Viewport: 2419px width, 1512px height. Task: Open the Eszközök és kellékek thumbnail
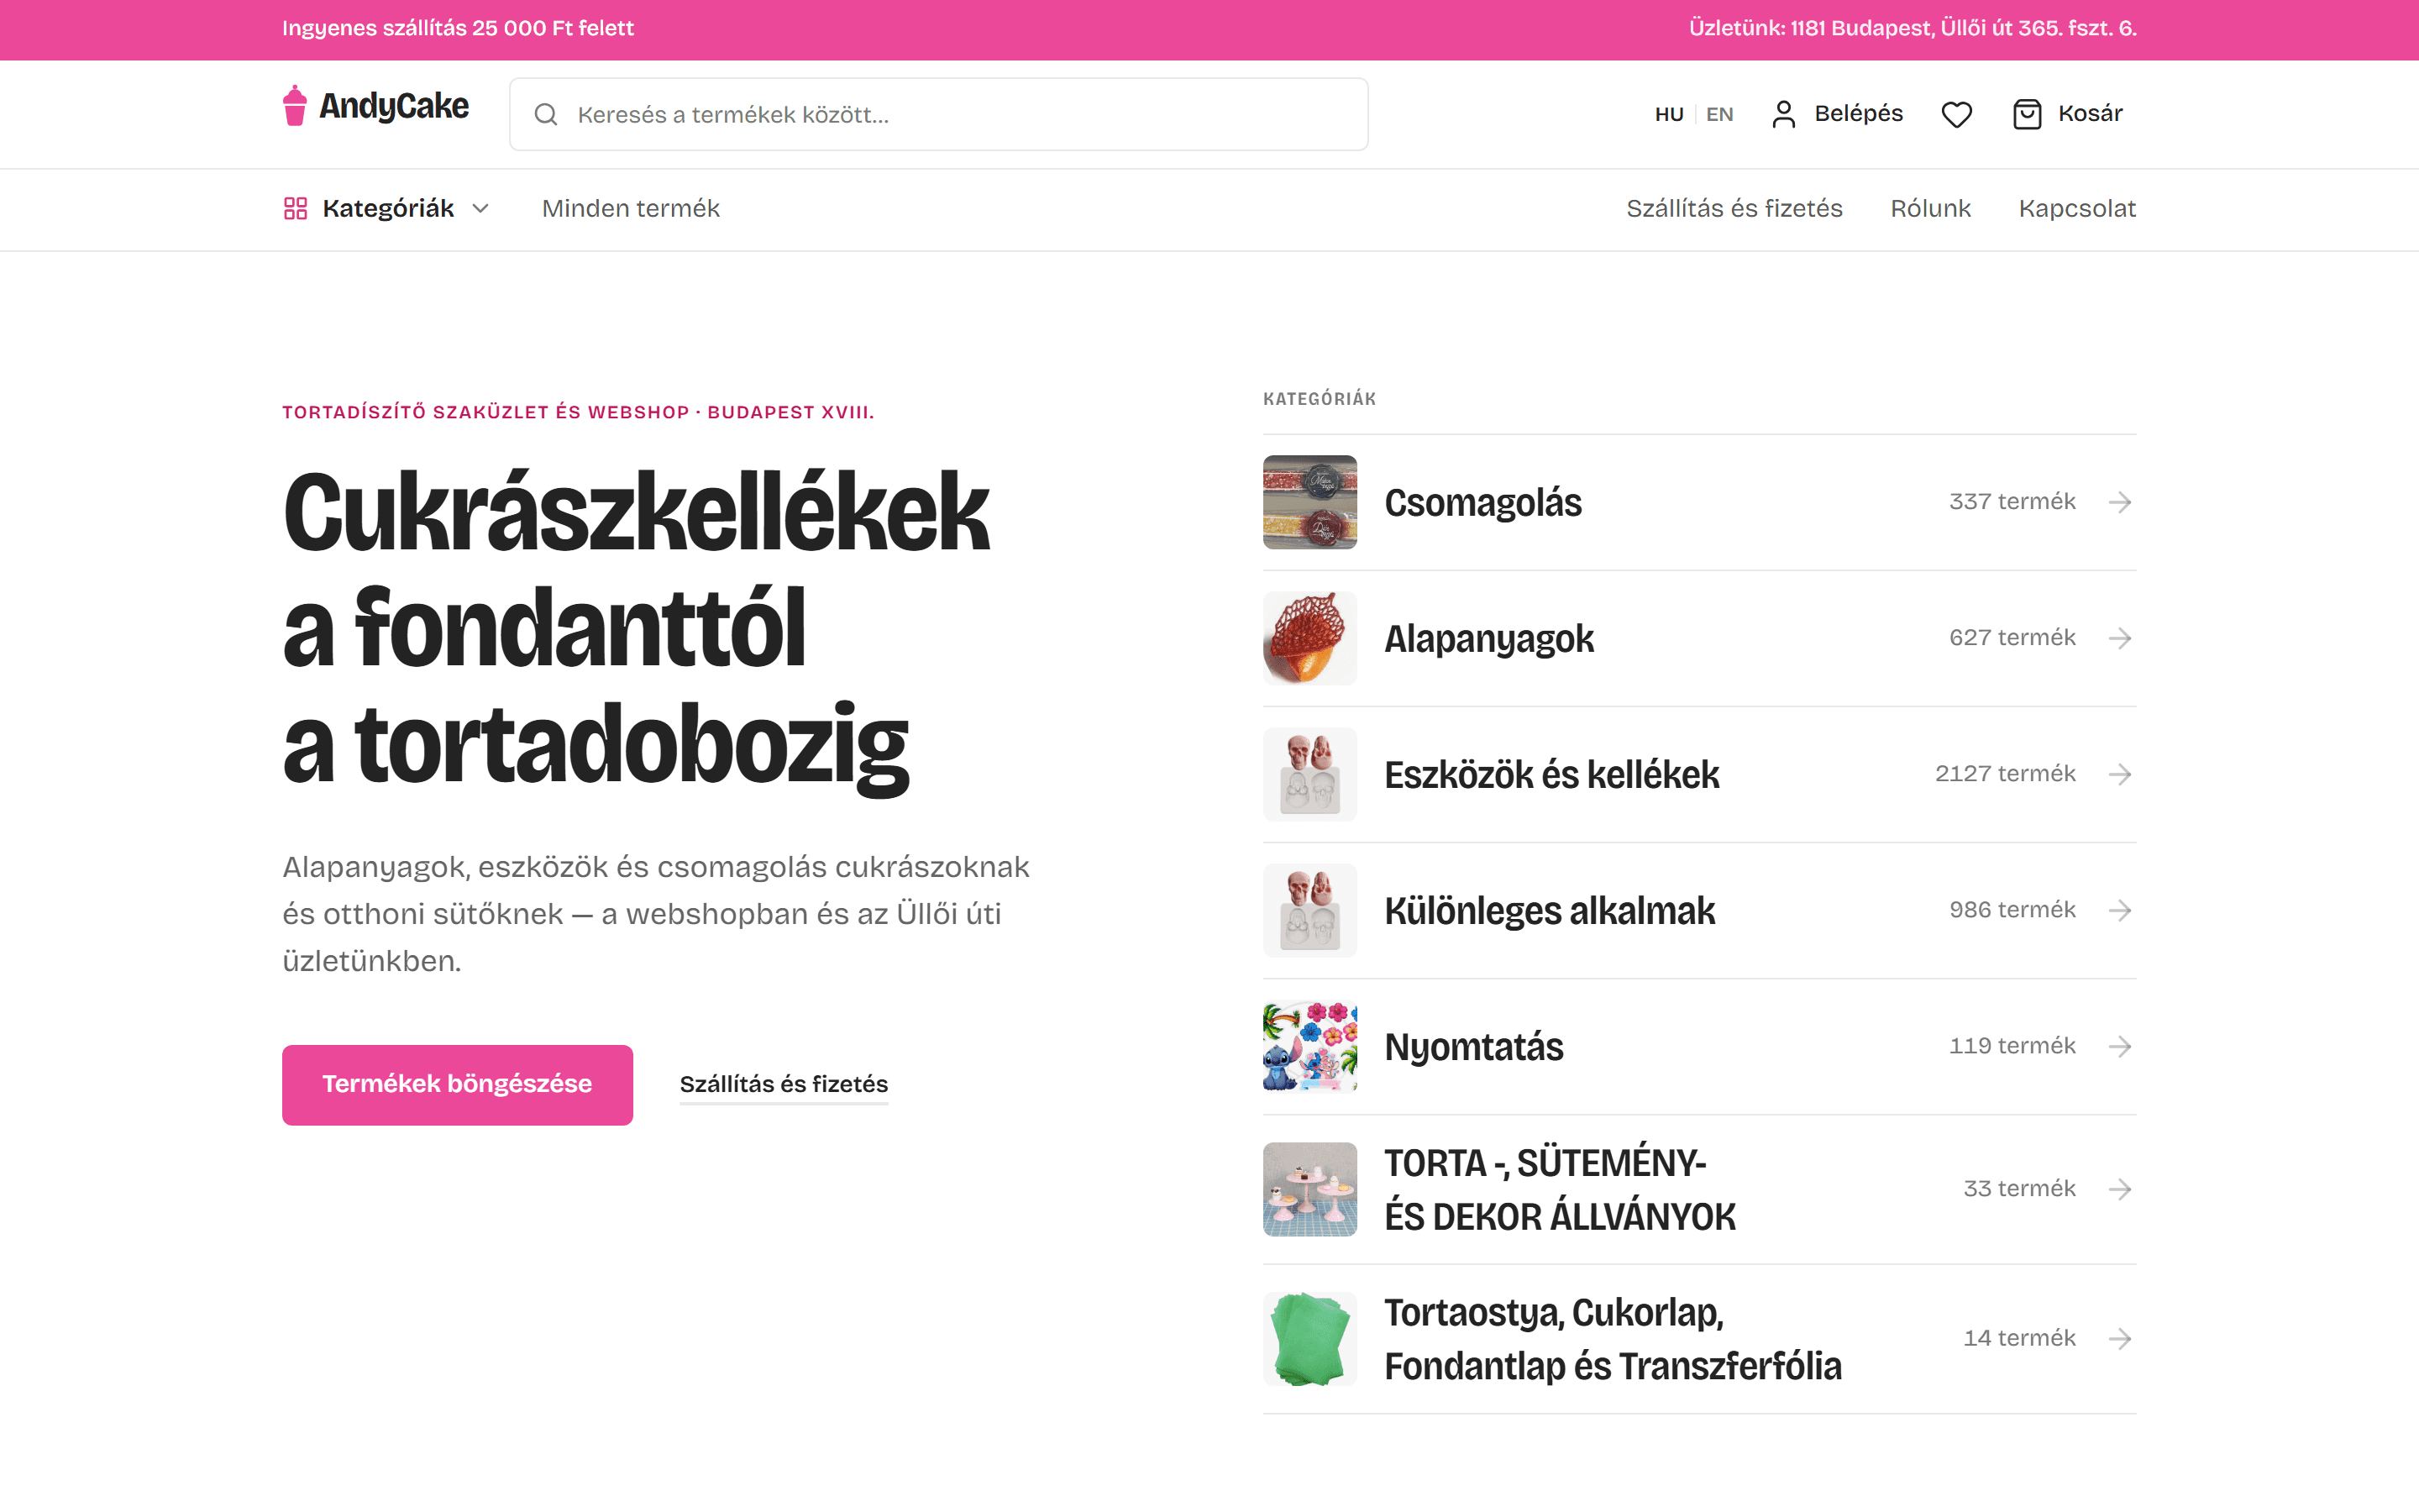(x=1309, y=774)
